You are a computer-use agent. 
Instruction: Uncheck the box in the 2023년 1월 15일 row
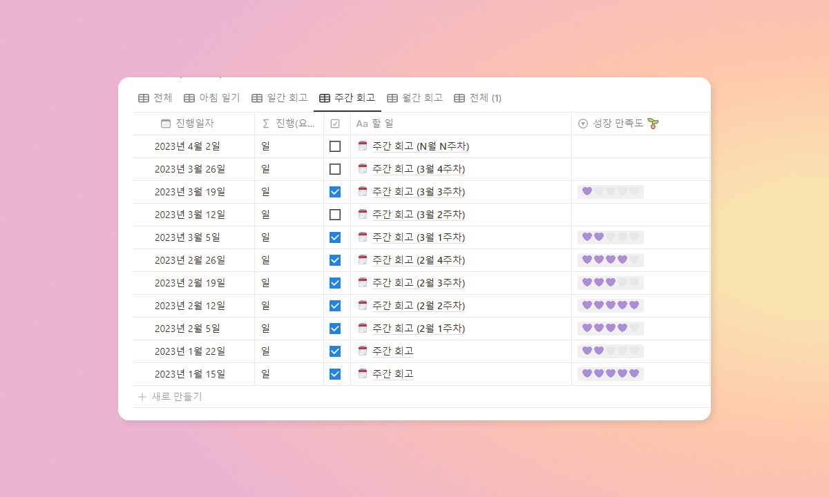tap(335, 374)
